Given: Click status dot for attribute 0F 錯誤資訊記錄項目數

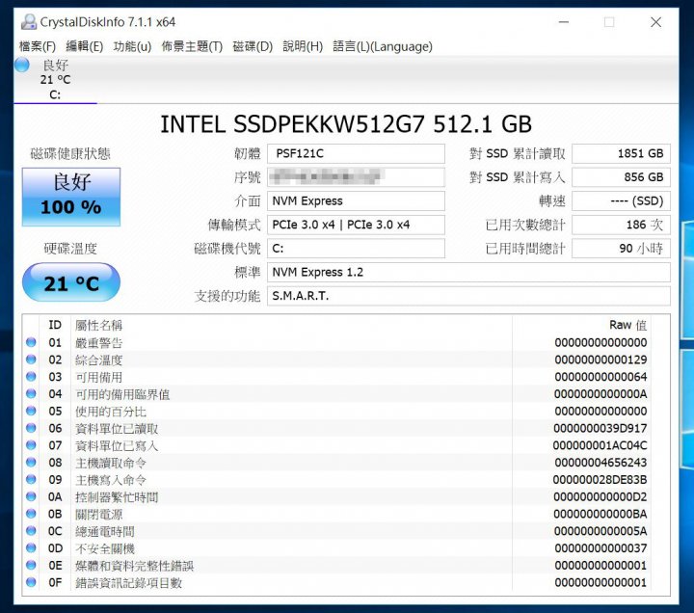Looking at the screenshot, I should (31, 582).
